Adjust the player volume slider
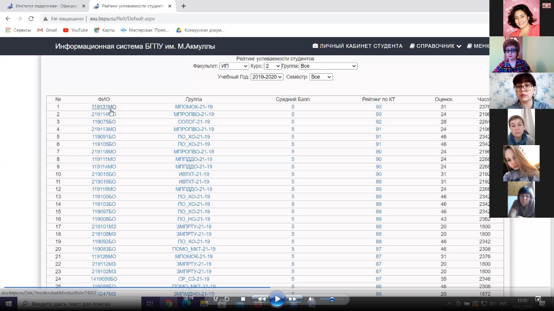 click(x=332, y=299)
